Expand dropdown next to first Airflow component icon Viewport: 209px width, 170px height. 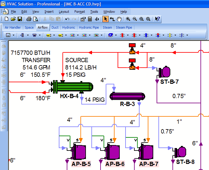14,35
